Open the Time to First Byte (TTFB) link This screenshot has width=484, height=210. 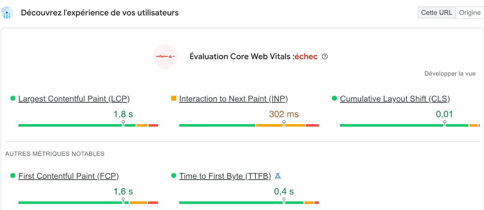point(225,176)
